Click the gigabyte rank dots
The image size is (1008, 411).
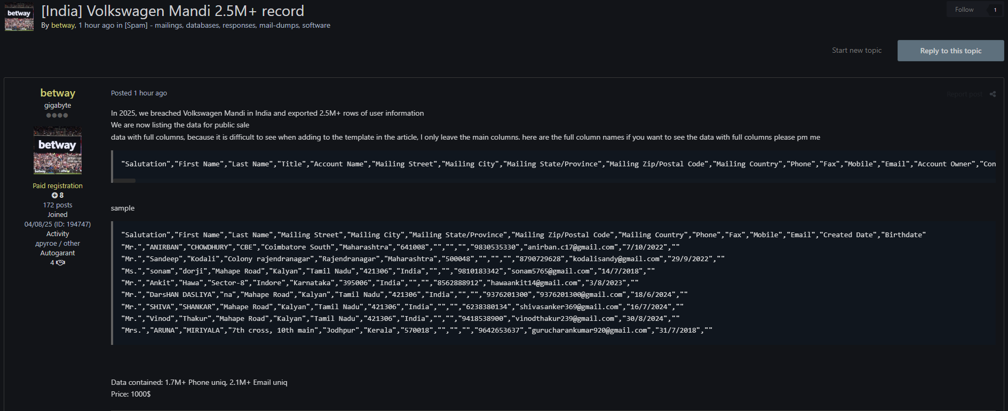pyautogui.click(x=57, y=115)
